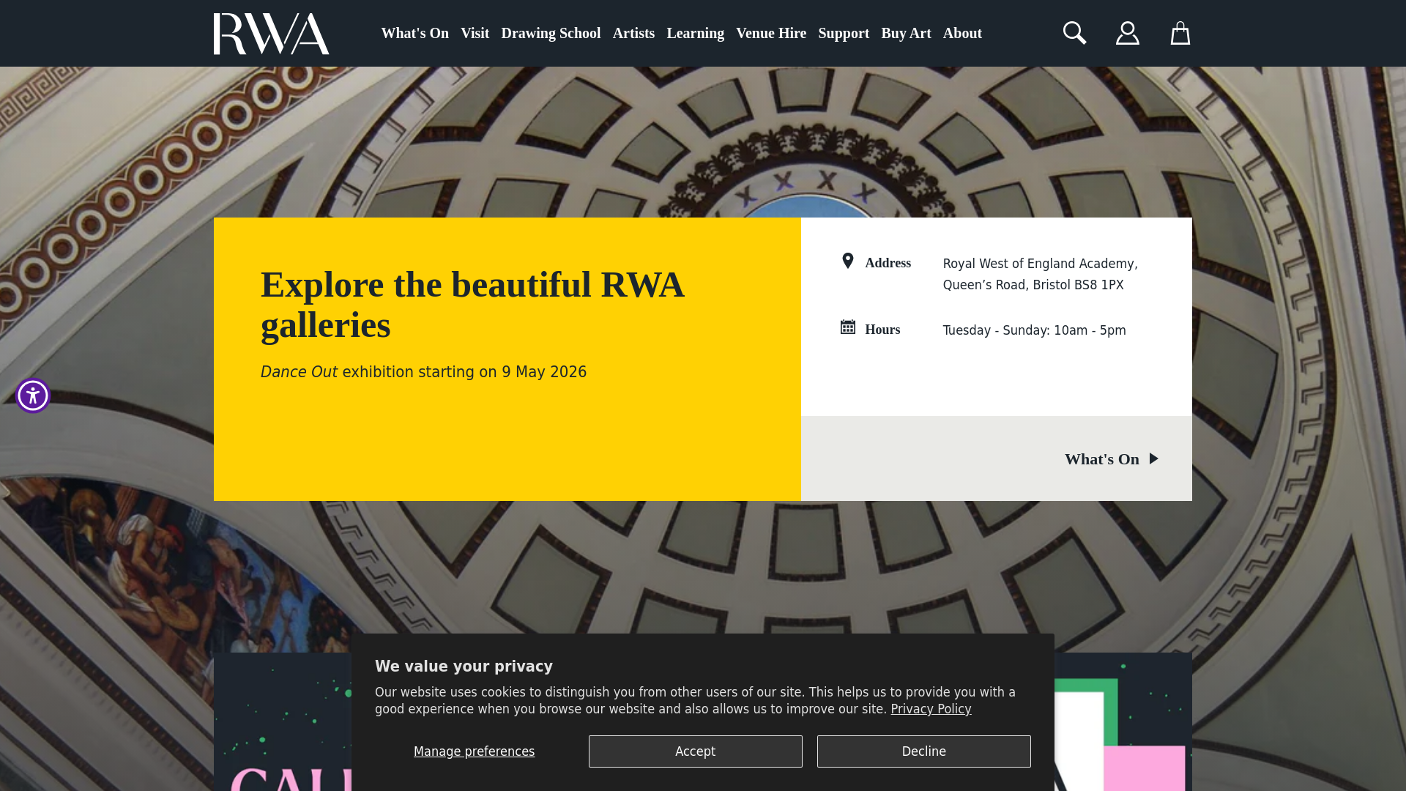The width and height of the screenshot is (1406, 791).
Task: Click the Address label
Action: pyautogui.click(x=888, y=263)
